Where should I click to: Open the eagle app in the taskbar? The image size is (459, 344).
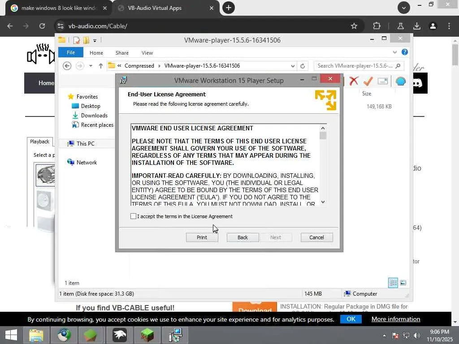pyautogui.click(x=120, y=335)
